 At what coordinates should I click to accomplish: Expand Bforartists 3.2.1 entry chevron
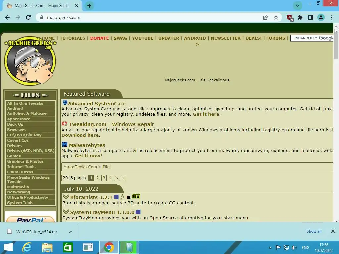point(66,197)
